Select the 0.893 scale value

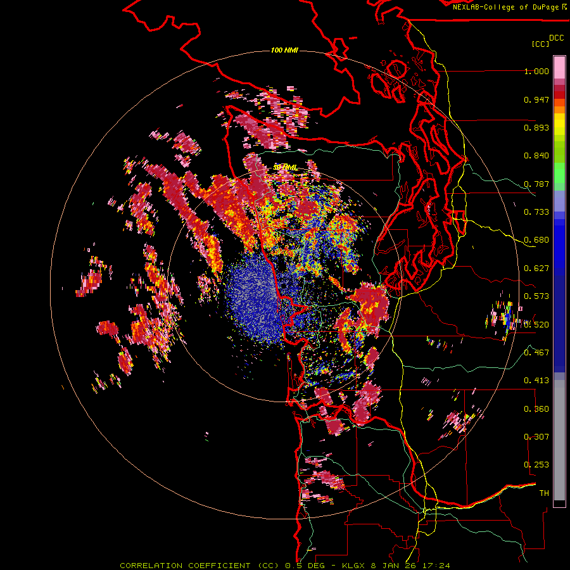tap(536, 127)
